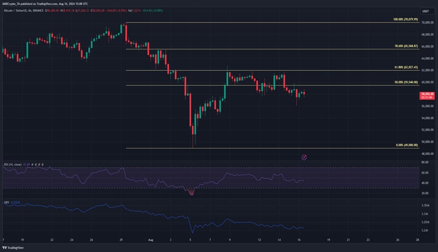438x252 pixels.
Task: Click the RSI indicator settings icons
Action: click(37, 164)
